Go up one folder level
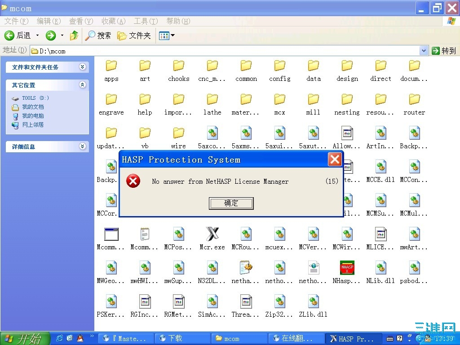460x345 pixels. pos(74,35)
